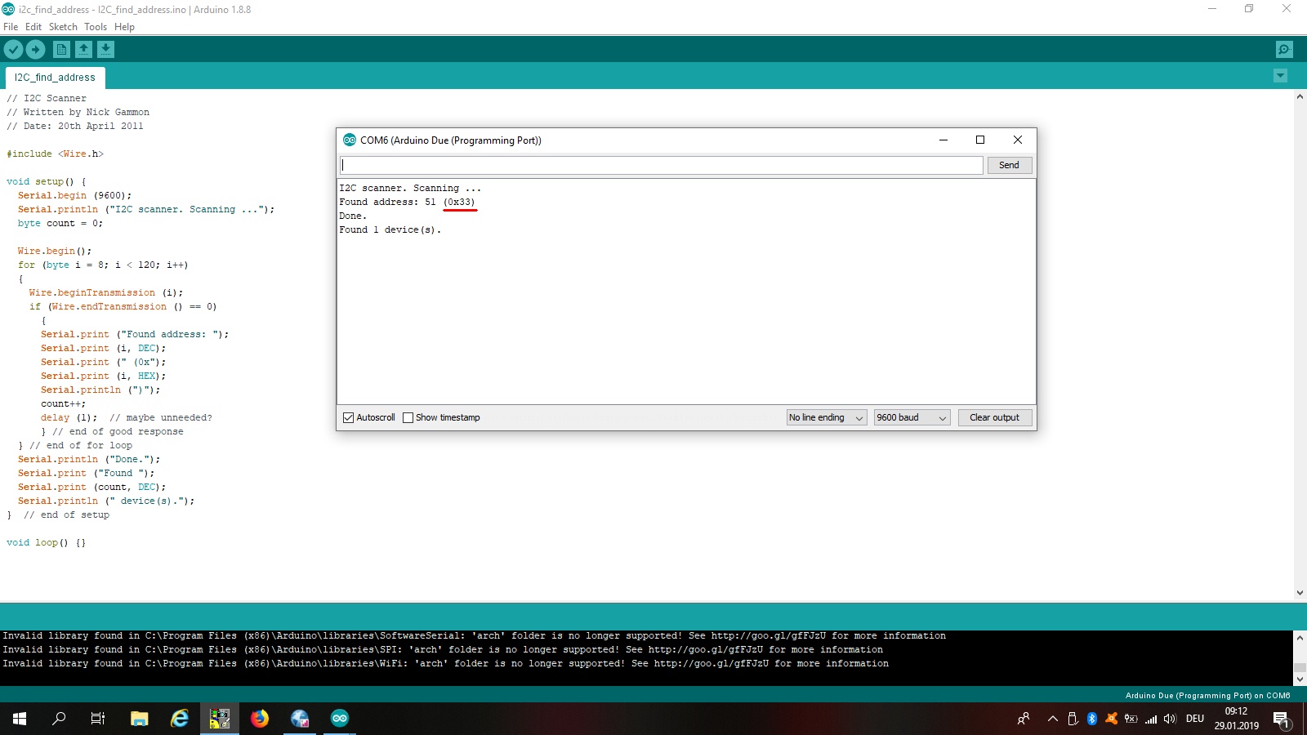Save the sketch with the Save icon
The height and width of the screenshot is (735, 1307).
click(105, 50)
